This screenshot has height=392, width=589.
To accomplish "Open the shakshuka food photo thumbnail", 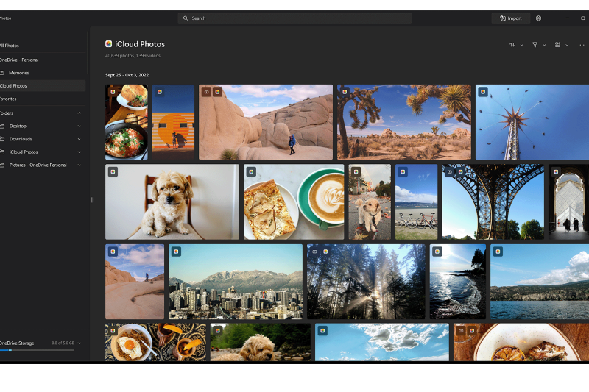I will (127, 122).
